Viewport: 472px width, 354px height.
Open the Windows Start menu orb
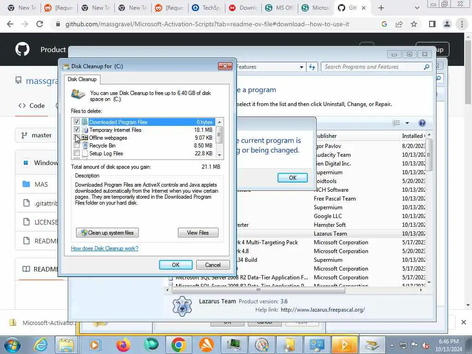click(12, 345)
